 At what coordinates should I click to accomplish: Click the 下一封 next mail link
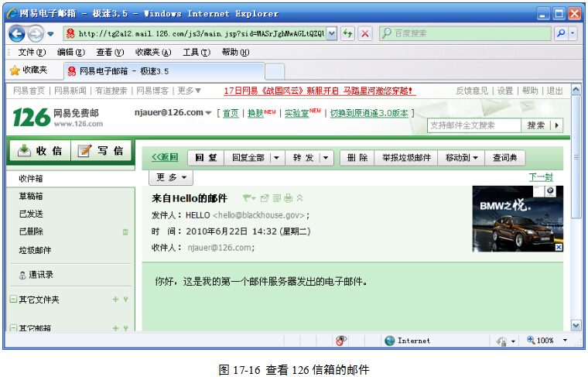541,177
